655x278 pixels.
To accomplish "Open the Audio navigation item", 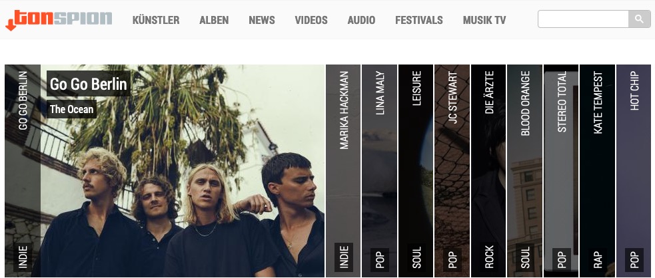I will (x=361, y=20).
